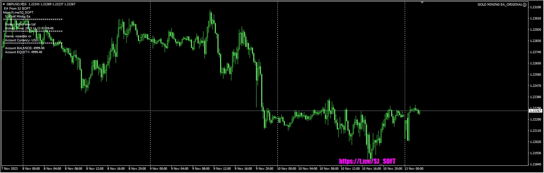Click the '9 Nov 12:00' time label
544x173 pixels.
(222, 169)
